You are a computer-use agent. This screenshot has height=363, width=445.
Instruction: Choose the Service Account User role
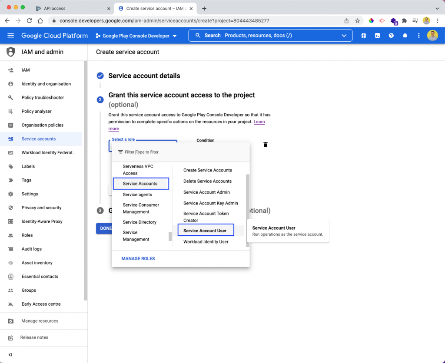(206, 231)
